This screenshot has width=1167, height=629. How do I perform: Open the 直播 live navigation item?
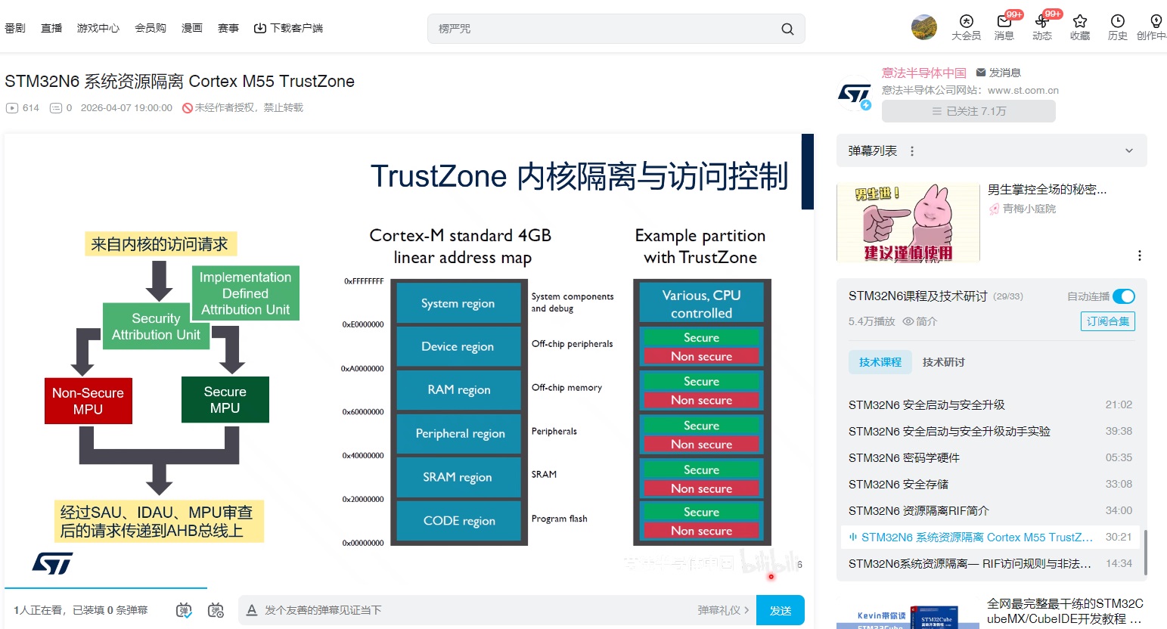click(x=51, y=28)
